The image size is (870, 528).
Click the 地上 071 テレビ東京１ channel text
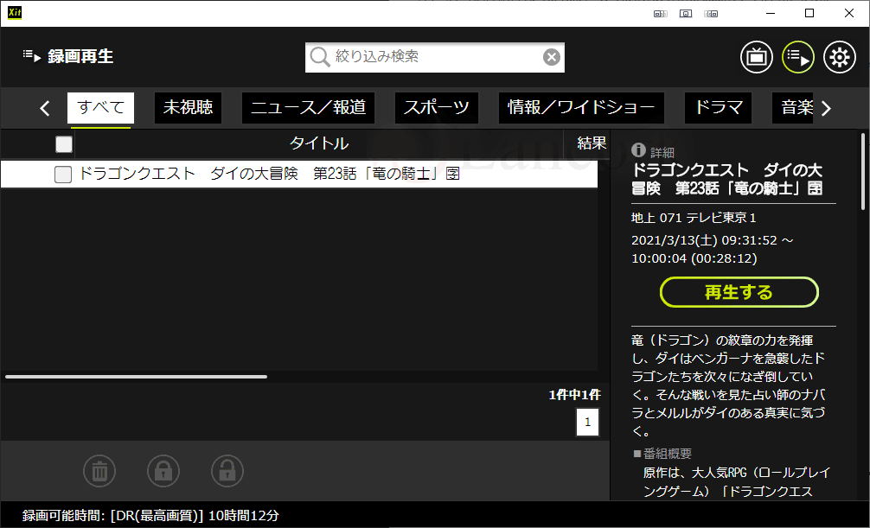tap(694, 218)
